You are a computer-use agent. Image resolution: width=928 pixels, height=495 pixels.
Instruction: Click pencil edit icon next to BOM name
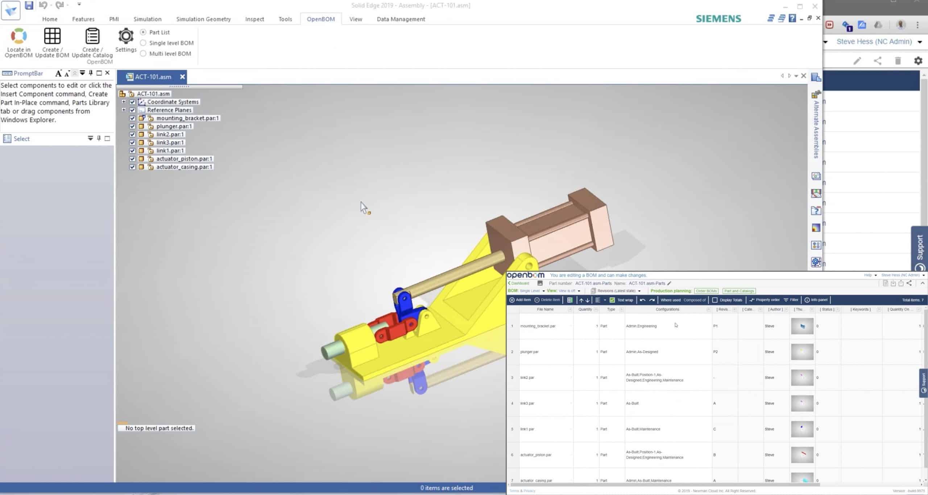pos(669,283)
